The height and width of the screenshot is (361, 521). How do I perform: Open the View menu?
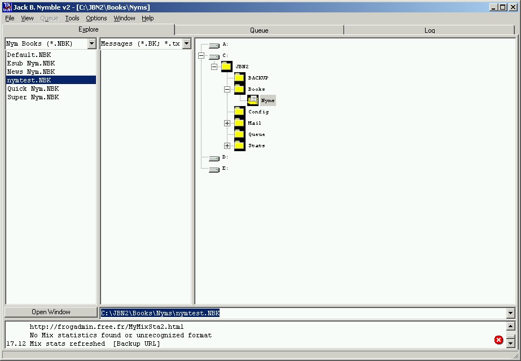click(x=27, y=18)
